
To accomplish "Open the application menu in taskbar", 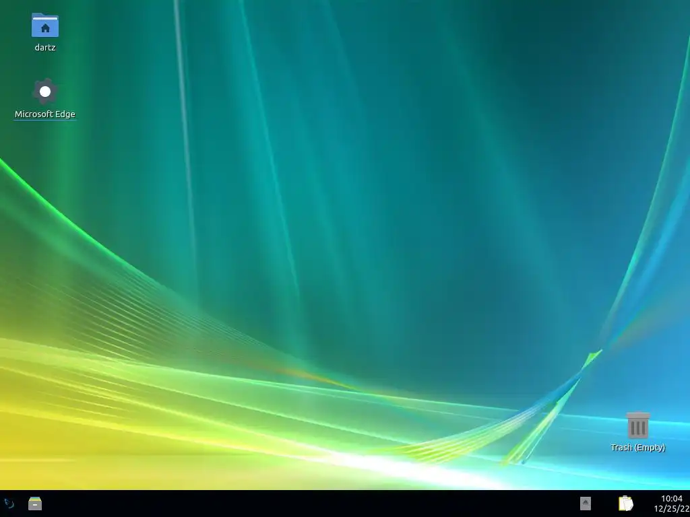I will coord(9,503).
